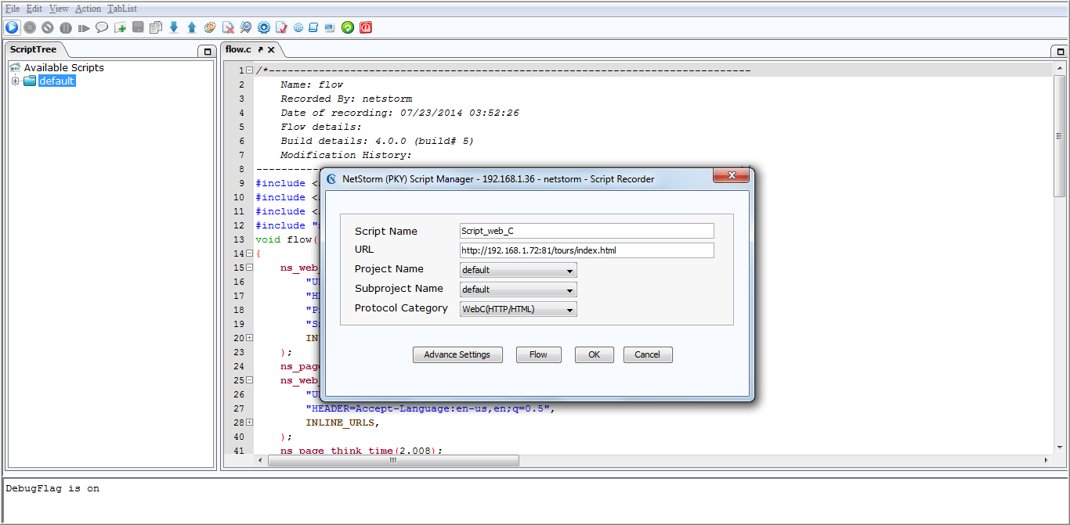Click the green refresh toolbar icon
Viewport: 1070px width, 525px height.
click(348, 27)
